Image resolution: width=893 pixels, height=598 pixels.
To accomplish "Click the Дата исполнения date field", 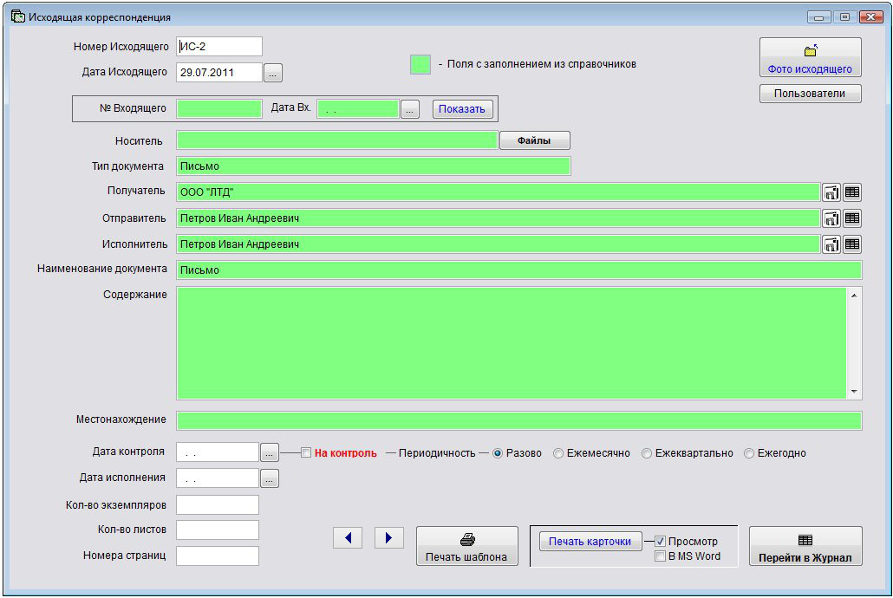I will coord(218,478).
